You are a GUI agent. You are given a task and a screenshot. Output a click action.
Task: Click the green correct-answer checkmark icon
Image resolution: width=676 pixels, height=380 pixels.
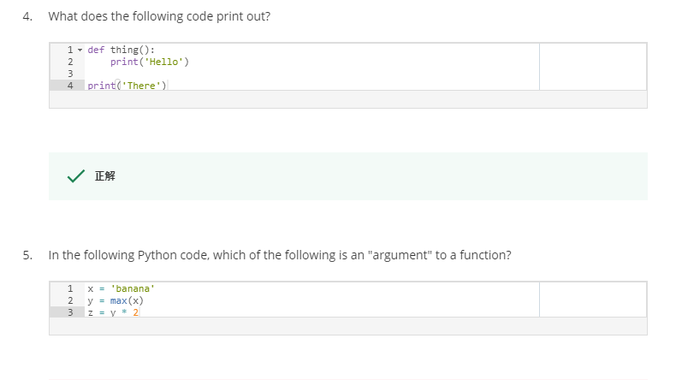tap(76, 176)
